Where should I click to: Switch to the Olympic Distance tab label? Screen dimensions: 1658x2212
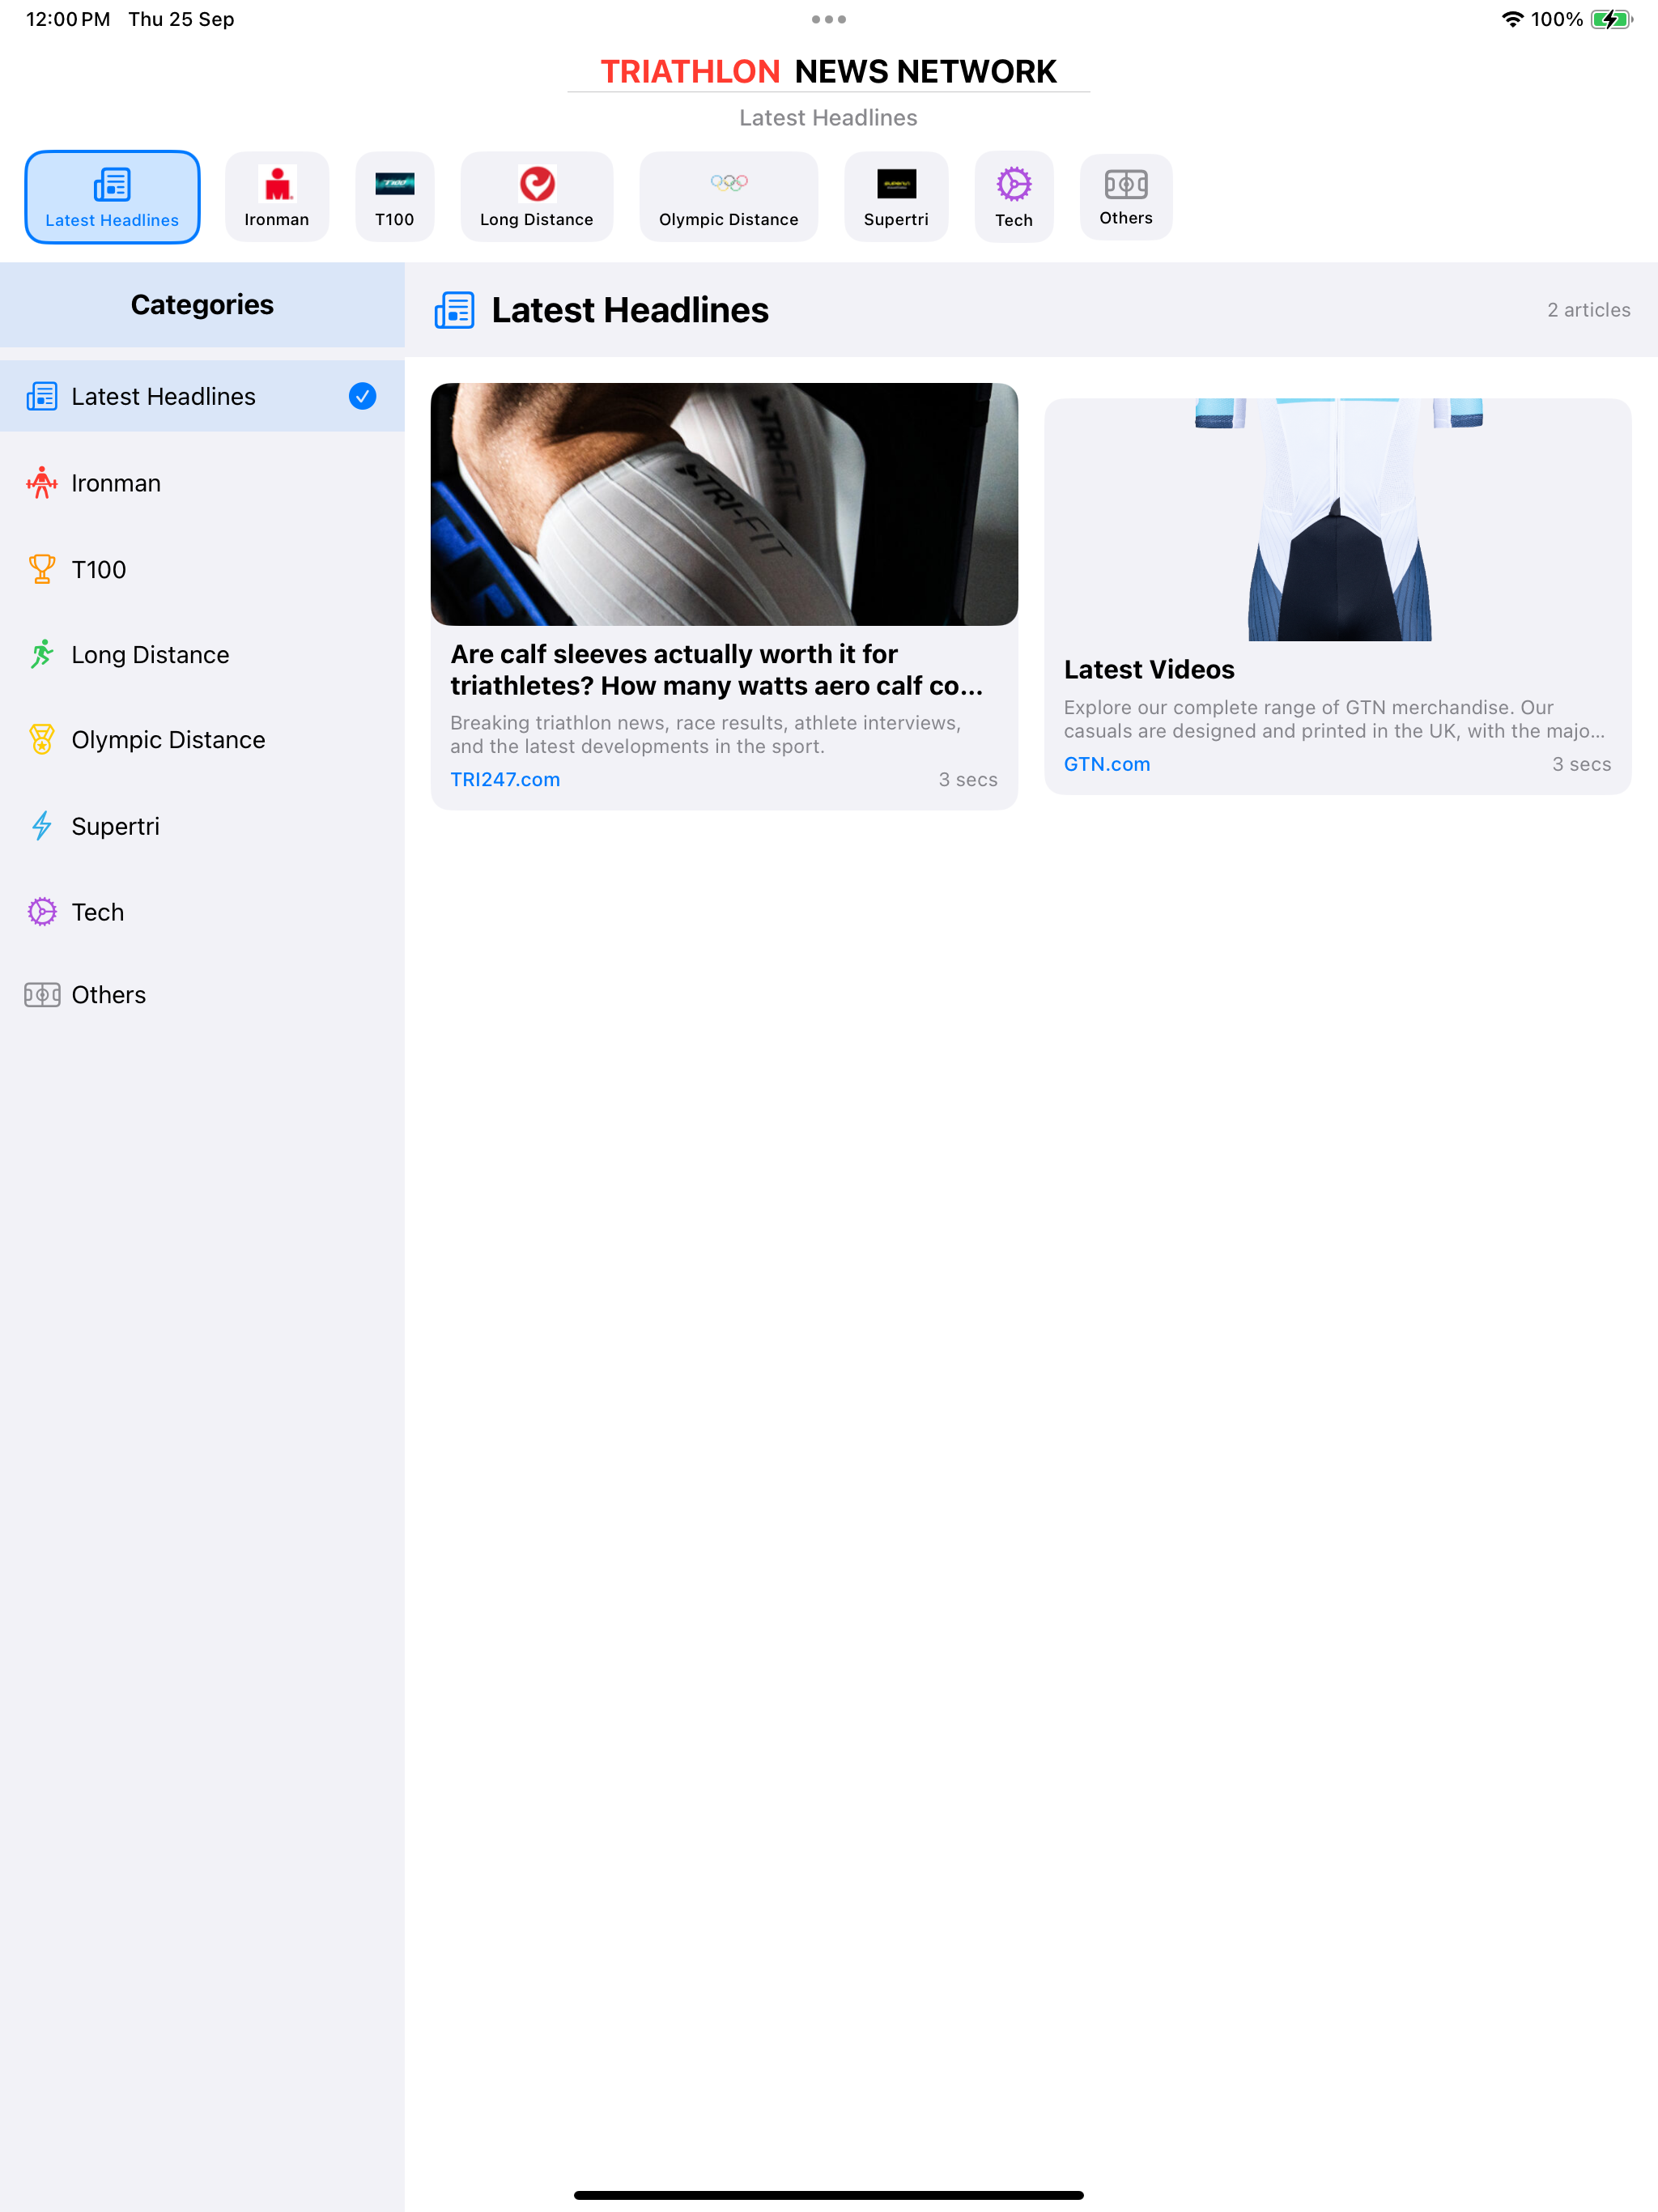click(x=729, y=220)
